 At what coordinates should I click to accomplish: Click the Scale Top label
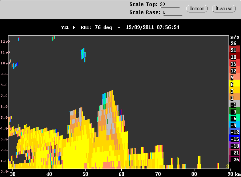143,4
